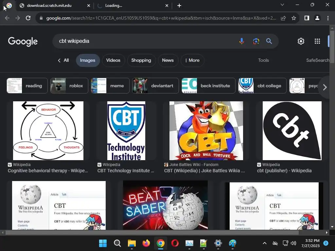Open Joke Battles Wikia result link

tap(204, 171)
